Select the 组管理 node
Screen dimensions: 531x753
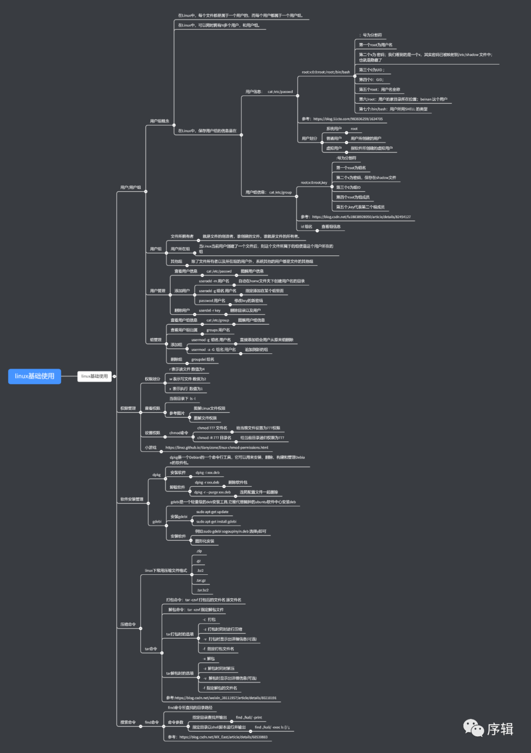[155, 340]
